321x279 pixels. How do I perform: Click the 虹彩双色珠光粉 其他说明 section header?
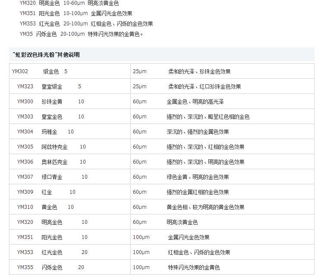pos(47,55)
